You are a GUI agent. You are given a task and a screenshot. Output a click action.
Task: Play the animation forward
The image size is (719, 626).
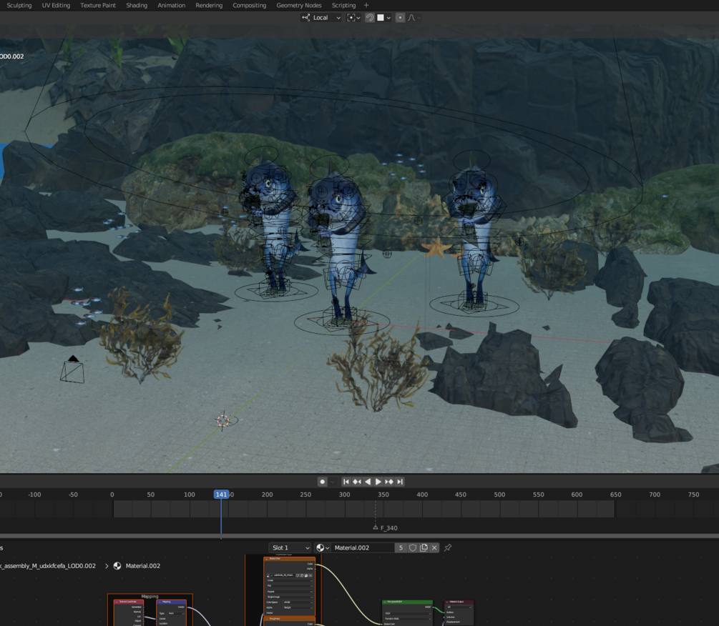click(x=378, y=482)
